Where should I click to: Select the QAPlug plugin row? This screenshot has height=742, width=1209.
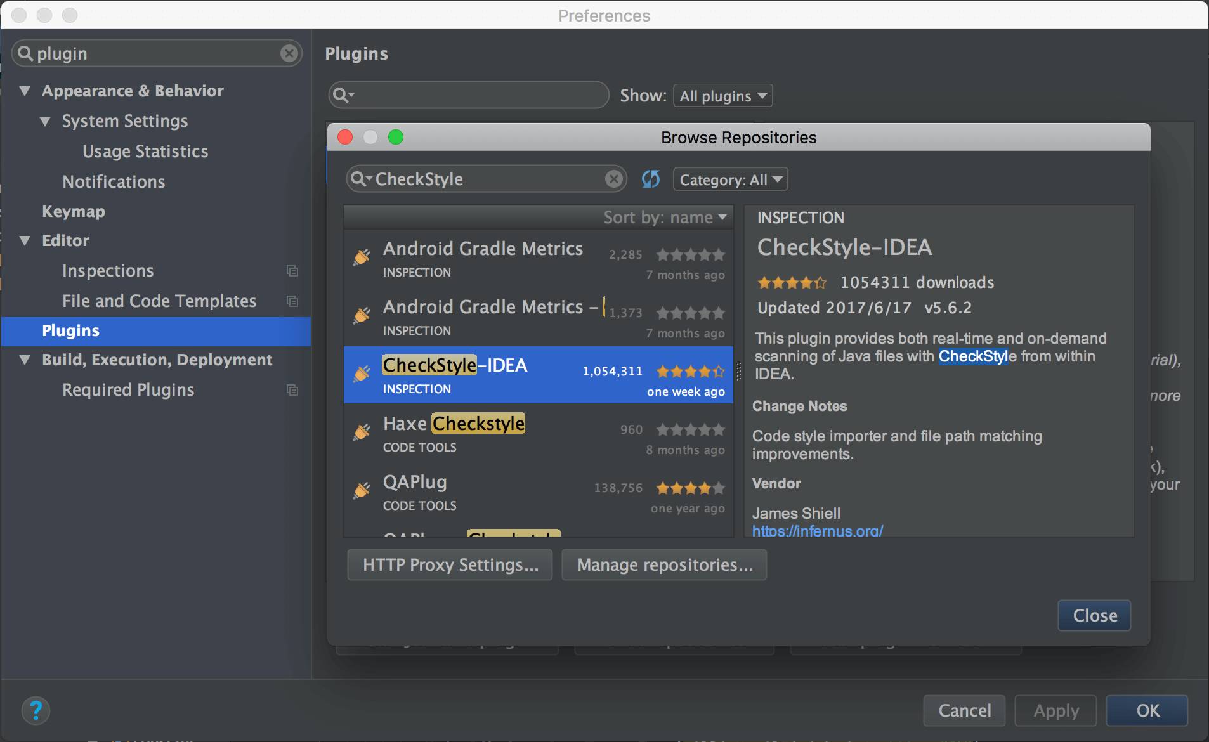(539, 492)
